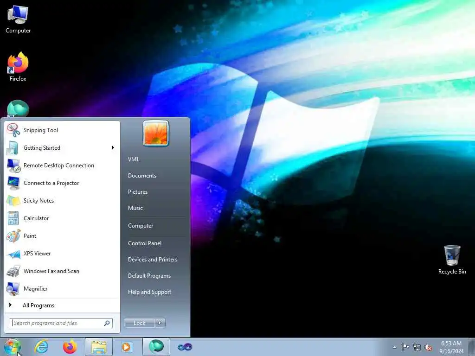Open Computer from the Start menu right pane
The width and height of the screenshot is (475, 356).
tap(141, 226)
